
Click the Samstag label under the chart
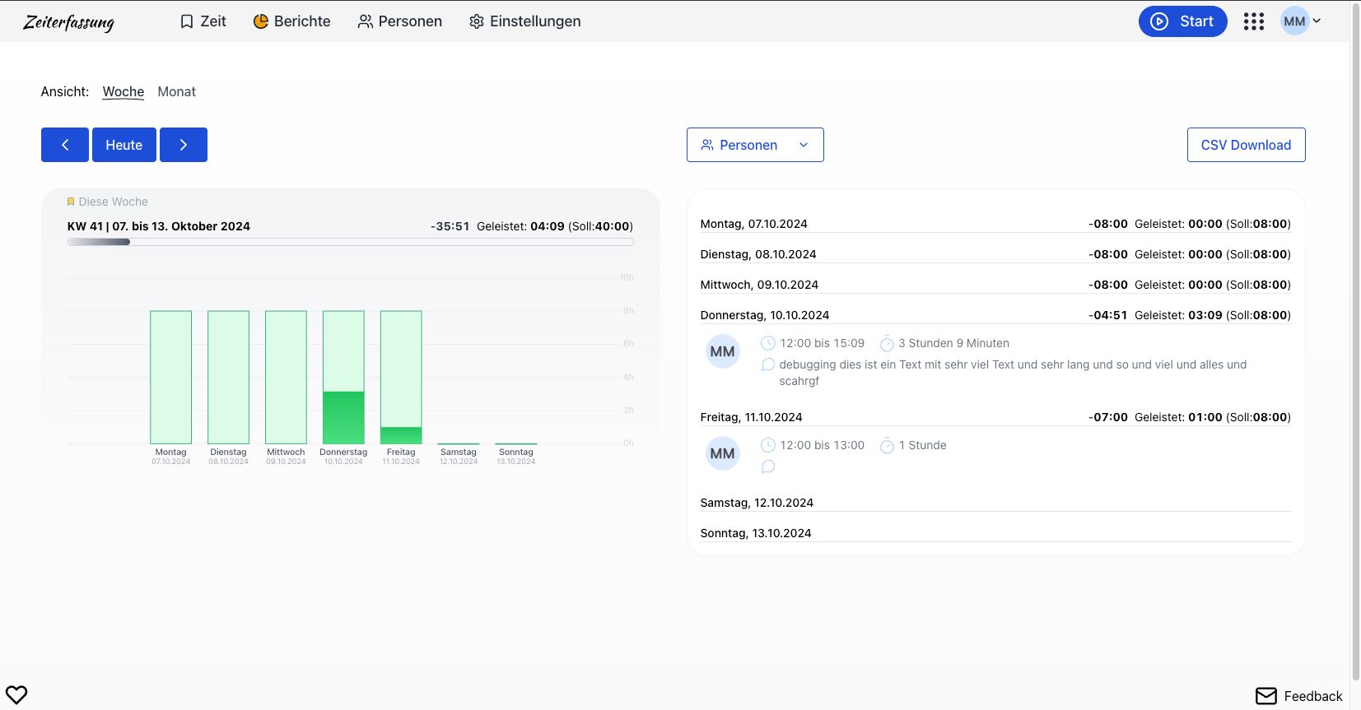click(x=459, y=452)
